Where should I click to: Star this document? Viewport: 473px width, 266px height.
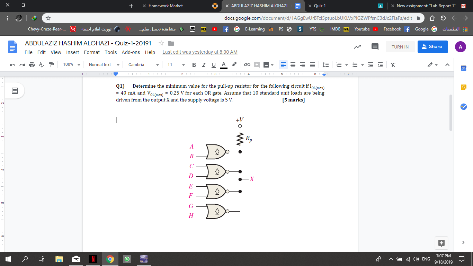pos(161,43)
